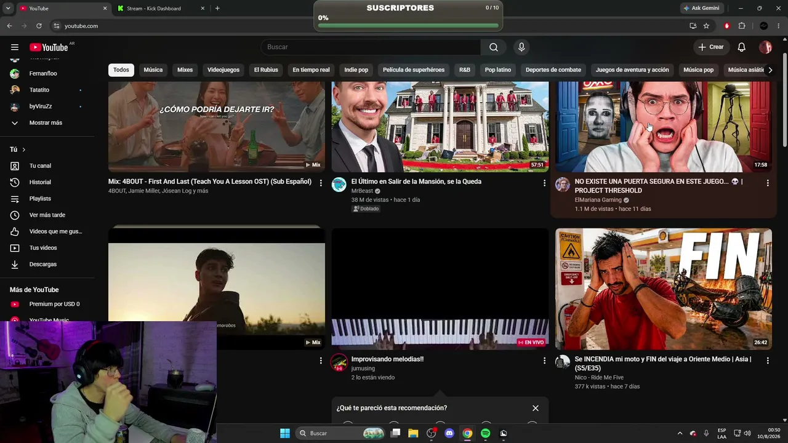Open the Improvisando melodias live thumbnail
Image resolution: width=788 pixels, height=443 pixels.
coord(440,289)
